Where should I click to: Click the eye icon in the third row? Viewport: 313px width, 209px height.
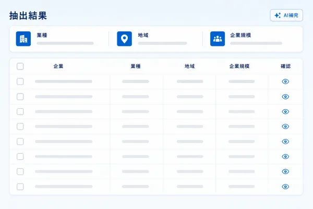pos(285,112)
